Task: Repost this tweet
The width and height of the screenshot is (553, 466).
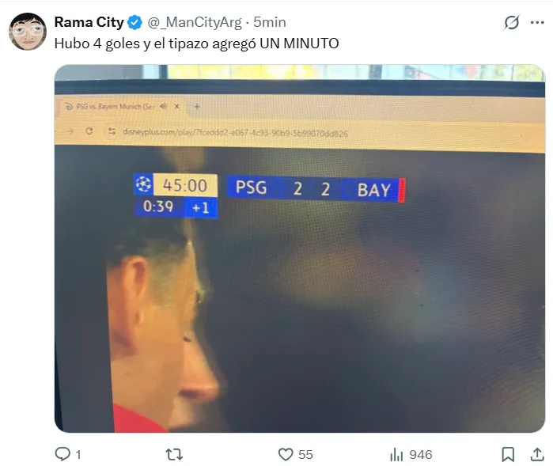Action: click(174, 454)
